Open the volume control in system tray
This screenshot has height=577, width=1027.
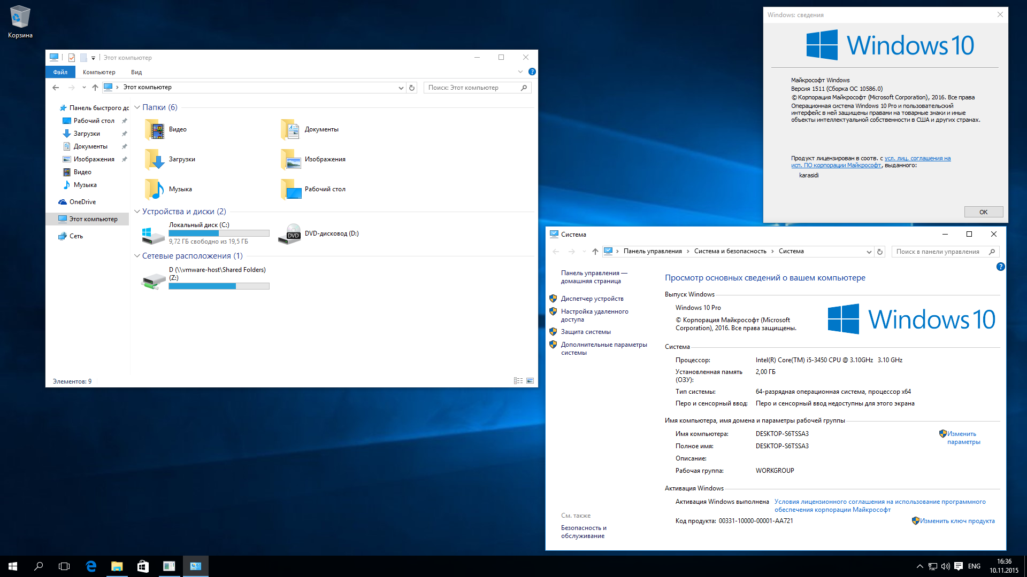click(946, 566)
